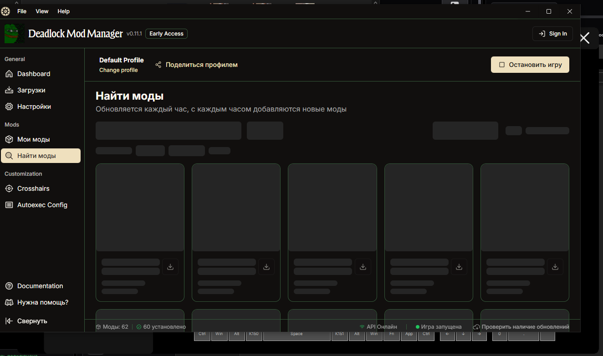Open Change profile link

pyautogui.click(x=119, y=70)
